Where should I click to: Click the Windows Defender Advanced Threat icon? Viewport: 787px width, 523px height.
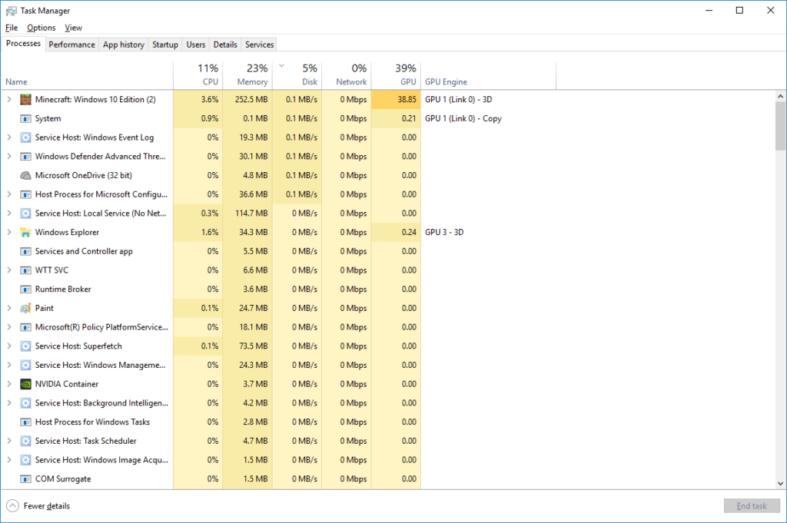25,157
